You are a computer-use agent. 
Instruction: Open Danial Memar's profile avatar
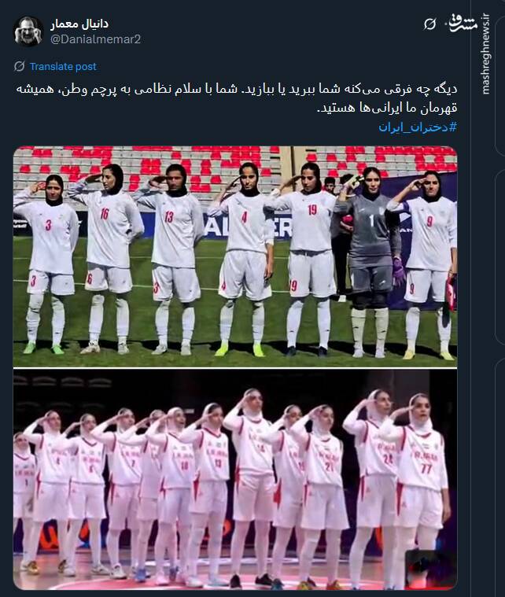[28, 31]
